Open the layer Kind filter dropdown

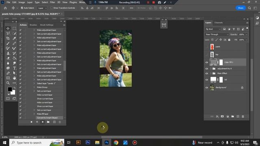point(213,29)
